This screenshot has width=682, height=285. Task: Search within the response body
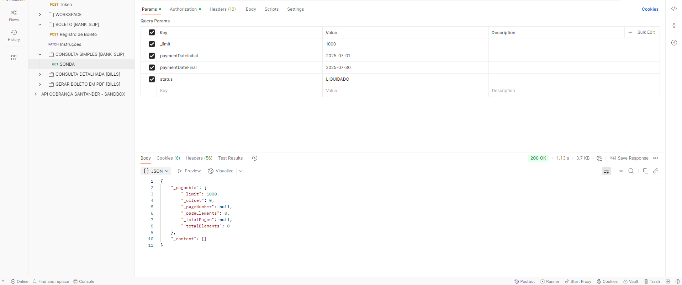point(631,171)
